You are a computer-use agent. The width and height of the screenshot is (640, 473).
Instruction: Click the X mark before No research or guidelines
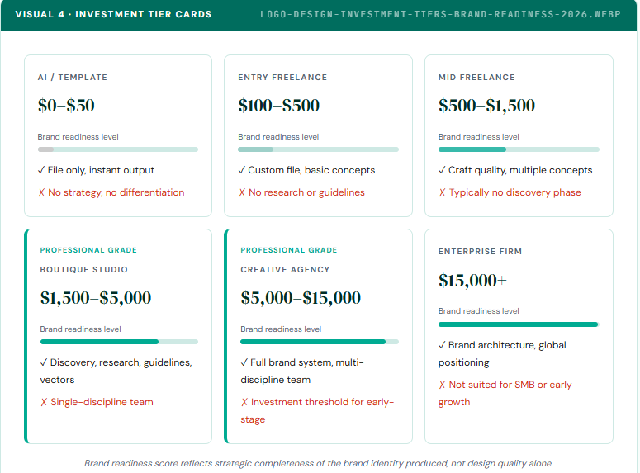[242, 192]
